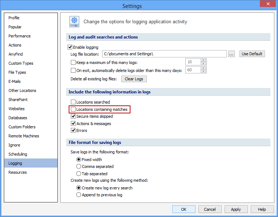Switch to the Scheduling settings page
This screenshot has width=278, height=217.
pos(18,154)
